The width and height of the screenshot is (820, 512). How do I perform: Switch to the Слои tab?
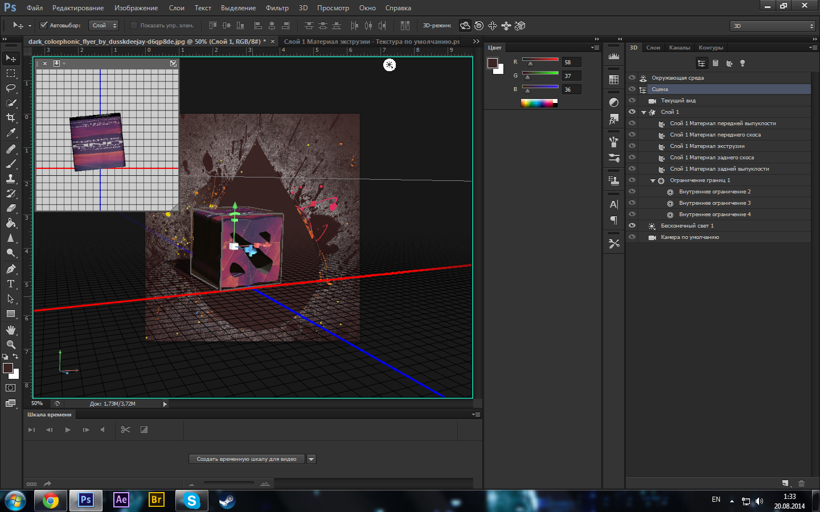click(653, 48)
